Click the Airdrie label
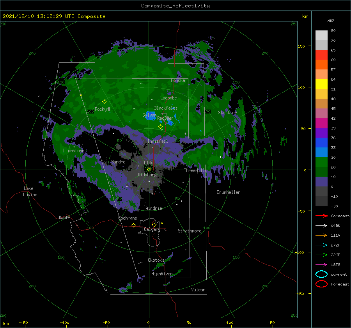351x328 pixels. (154, 208)
